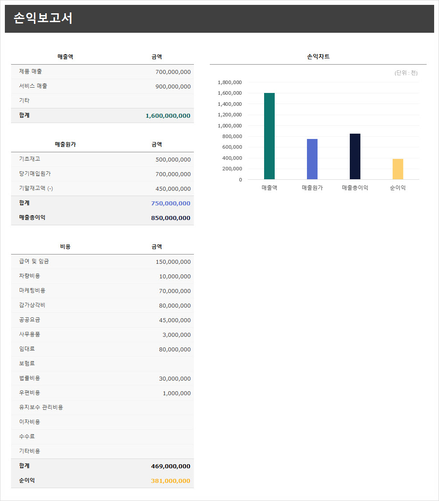
Task: Click the 매출총이익 chart axis label
Action: 355,188
